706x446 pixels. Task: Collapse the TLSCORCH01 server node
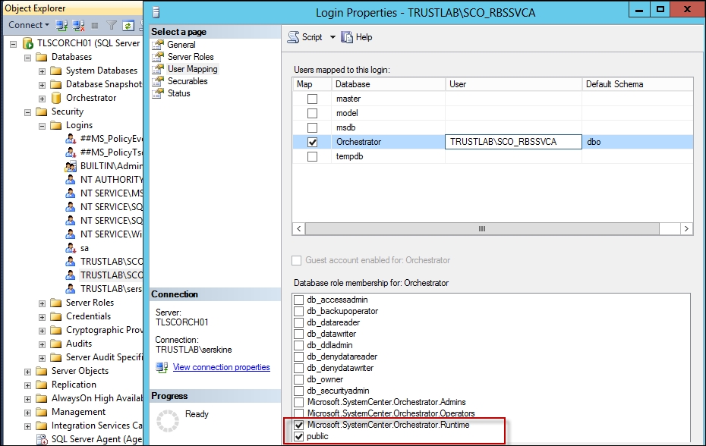point(14,44)
